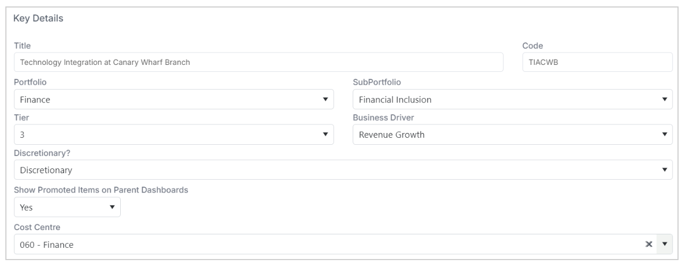
Task: Open the Discretionary dropdown list
Action: (x=343, y=169)
